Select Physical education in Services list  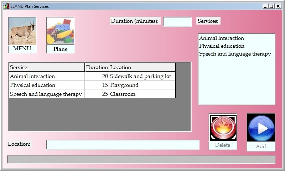[x=222, y=46]
